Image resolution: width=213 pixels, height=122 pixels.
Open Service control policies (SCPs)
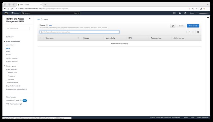point(16,89)
